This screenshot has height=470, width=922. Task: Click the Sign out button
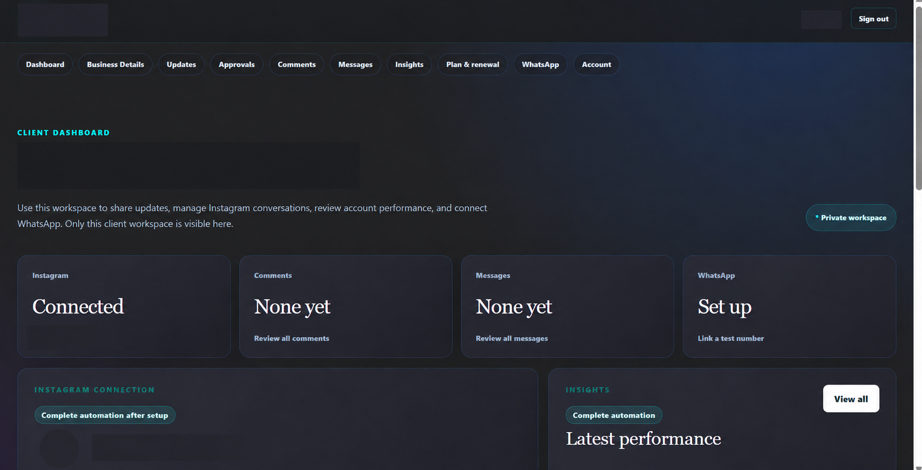(874, 19)
